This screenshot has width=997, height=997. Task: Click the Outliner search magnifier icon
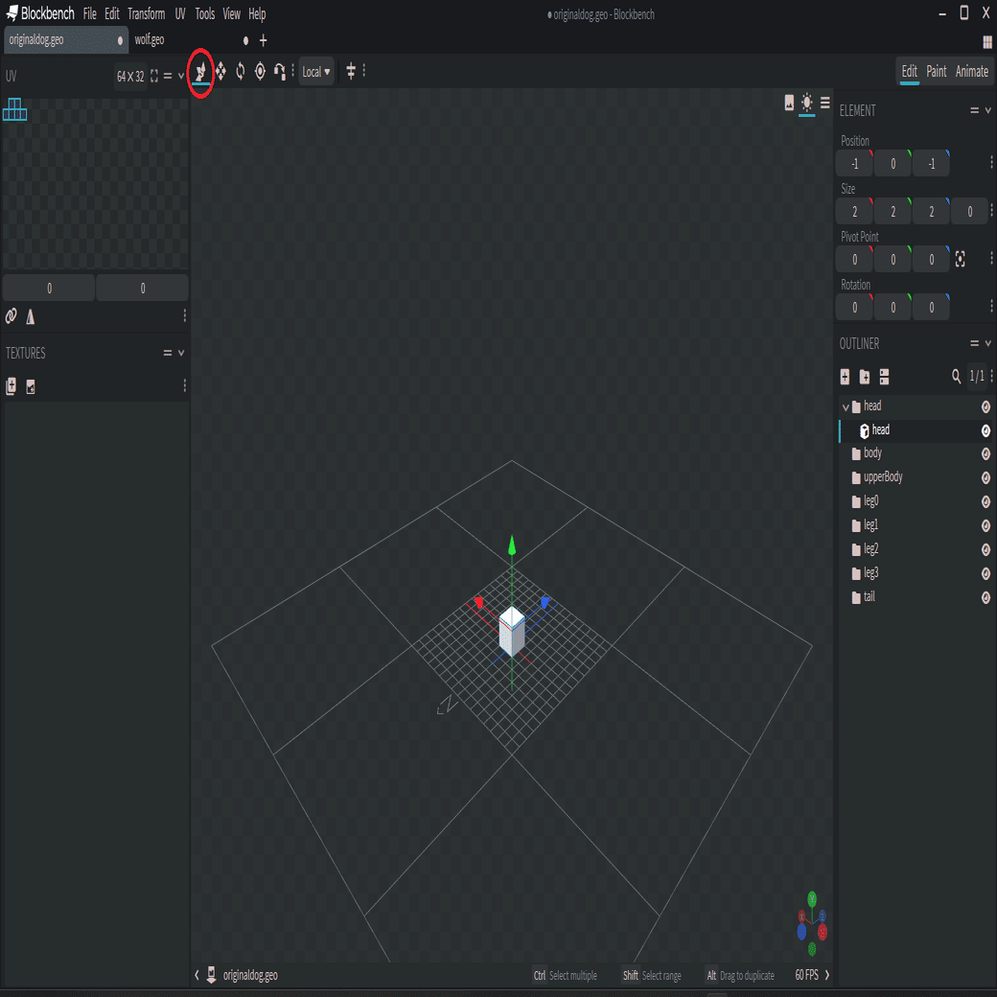tap(957, 377)
